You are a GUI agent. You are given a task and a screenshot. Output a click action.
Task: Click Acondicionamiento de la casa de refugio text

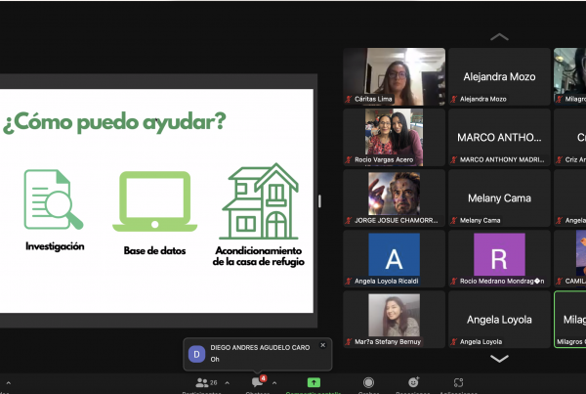(x=259, y=256)
